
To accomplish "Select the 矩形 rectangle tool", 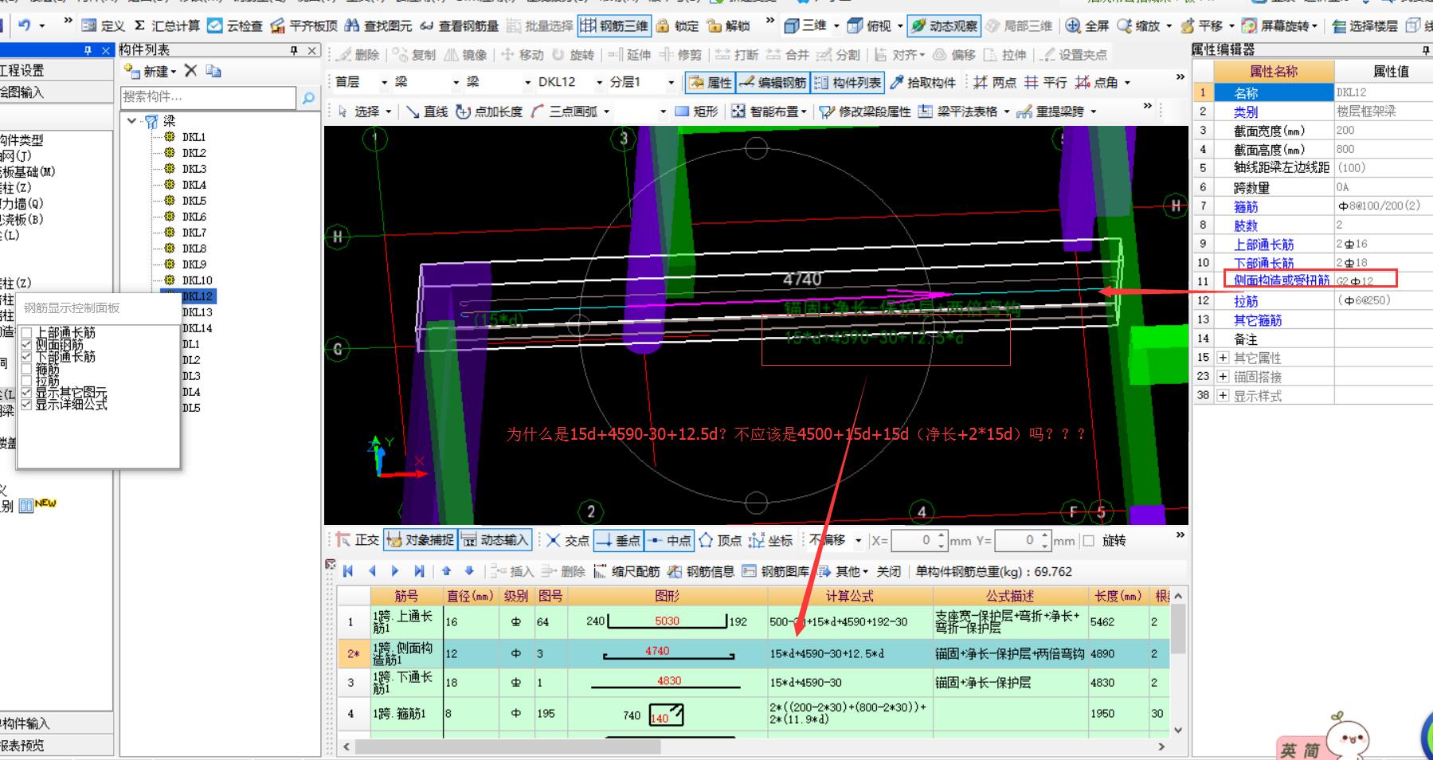I will (x=696, y=111).
